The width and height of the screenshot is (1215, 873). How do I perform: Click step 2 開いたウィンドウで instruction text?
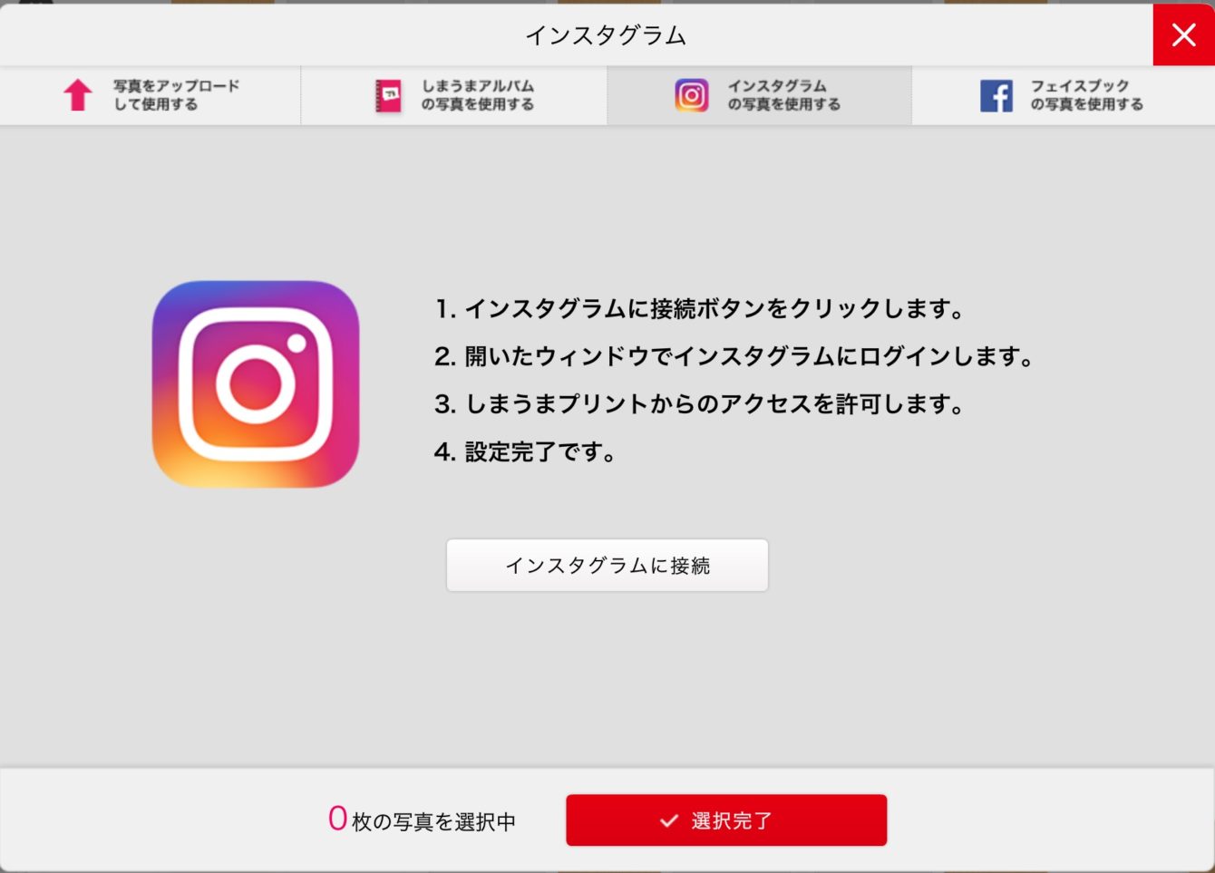[734, 356]
